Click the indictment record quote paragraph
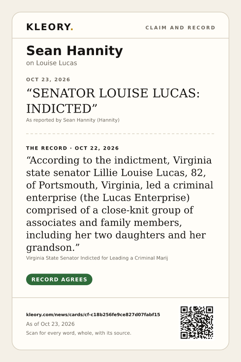The height and width of the screenshot is (362, 241). point(119,204)
